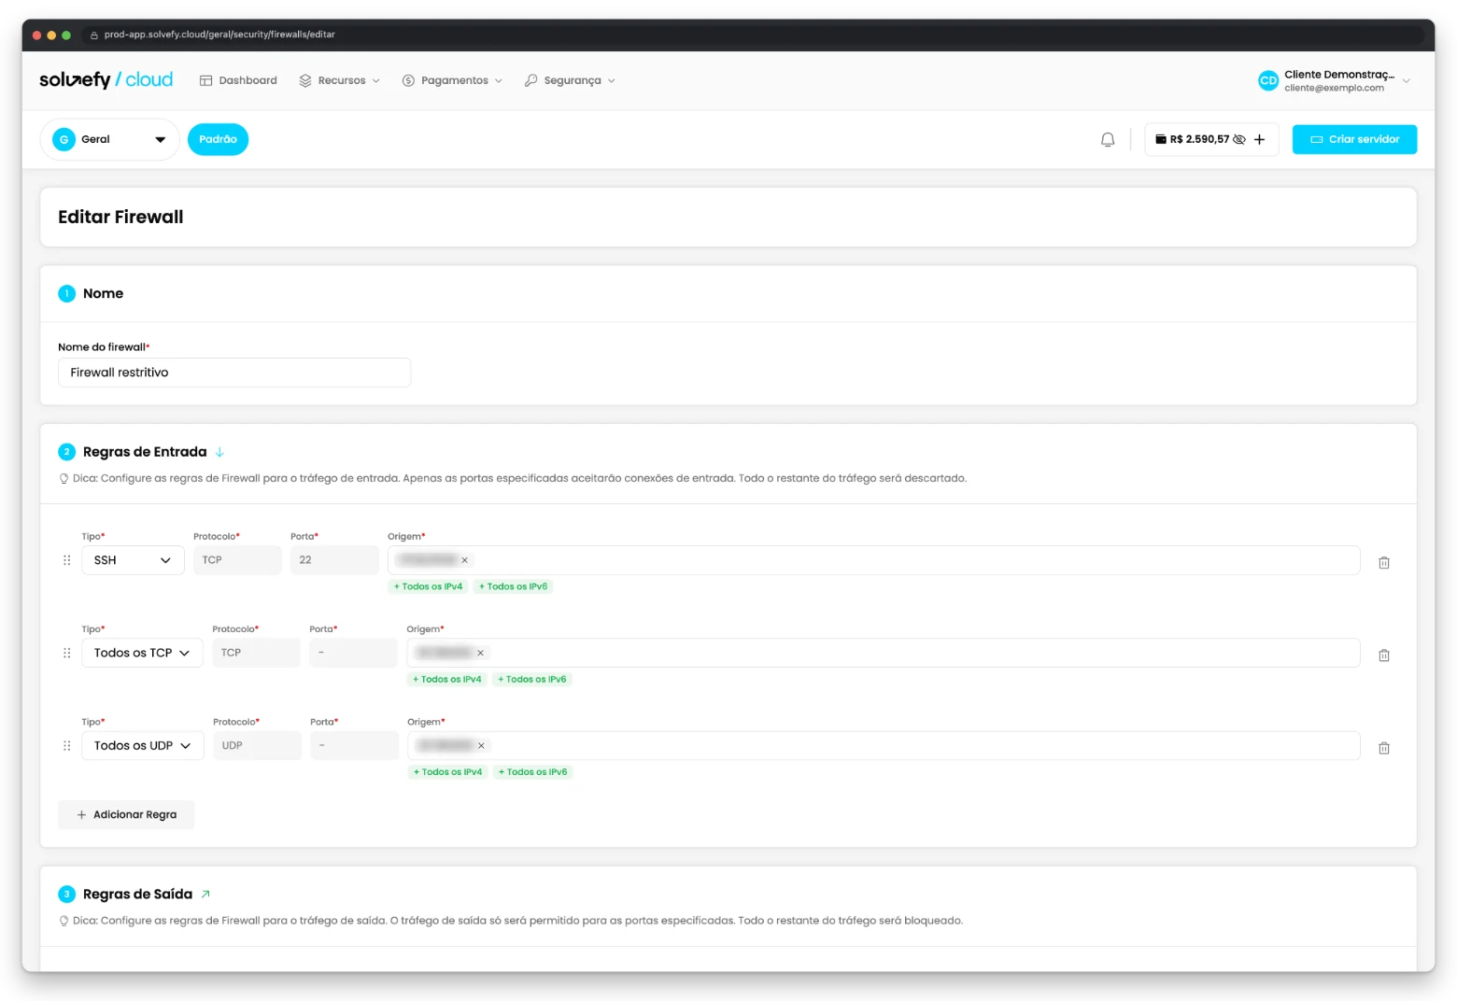Image resolution: width=1457 pixels, height=1001 pixels.
Task: Click the wallet balance icon
Action: coord(1161,139)
